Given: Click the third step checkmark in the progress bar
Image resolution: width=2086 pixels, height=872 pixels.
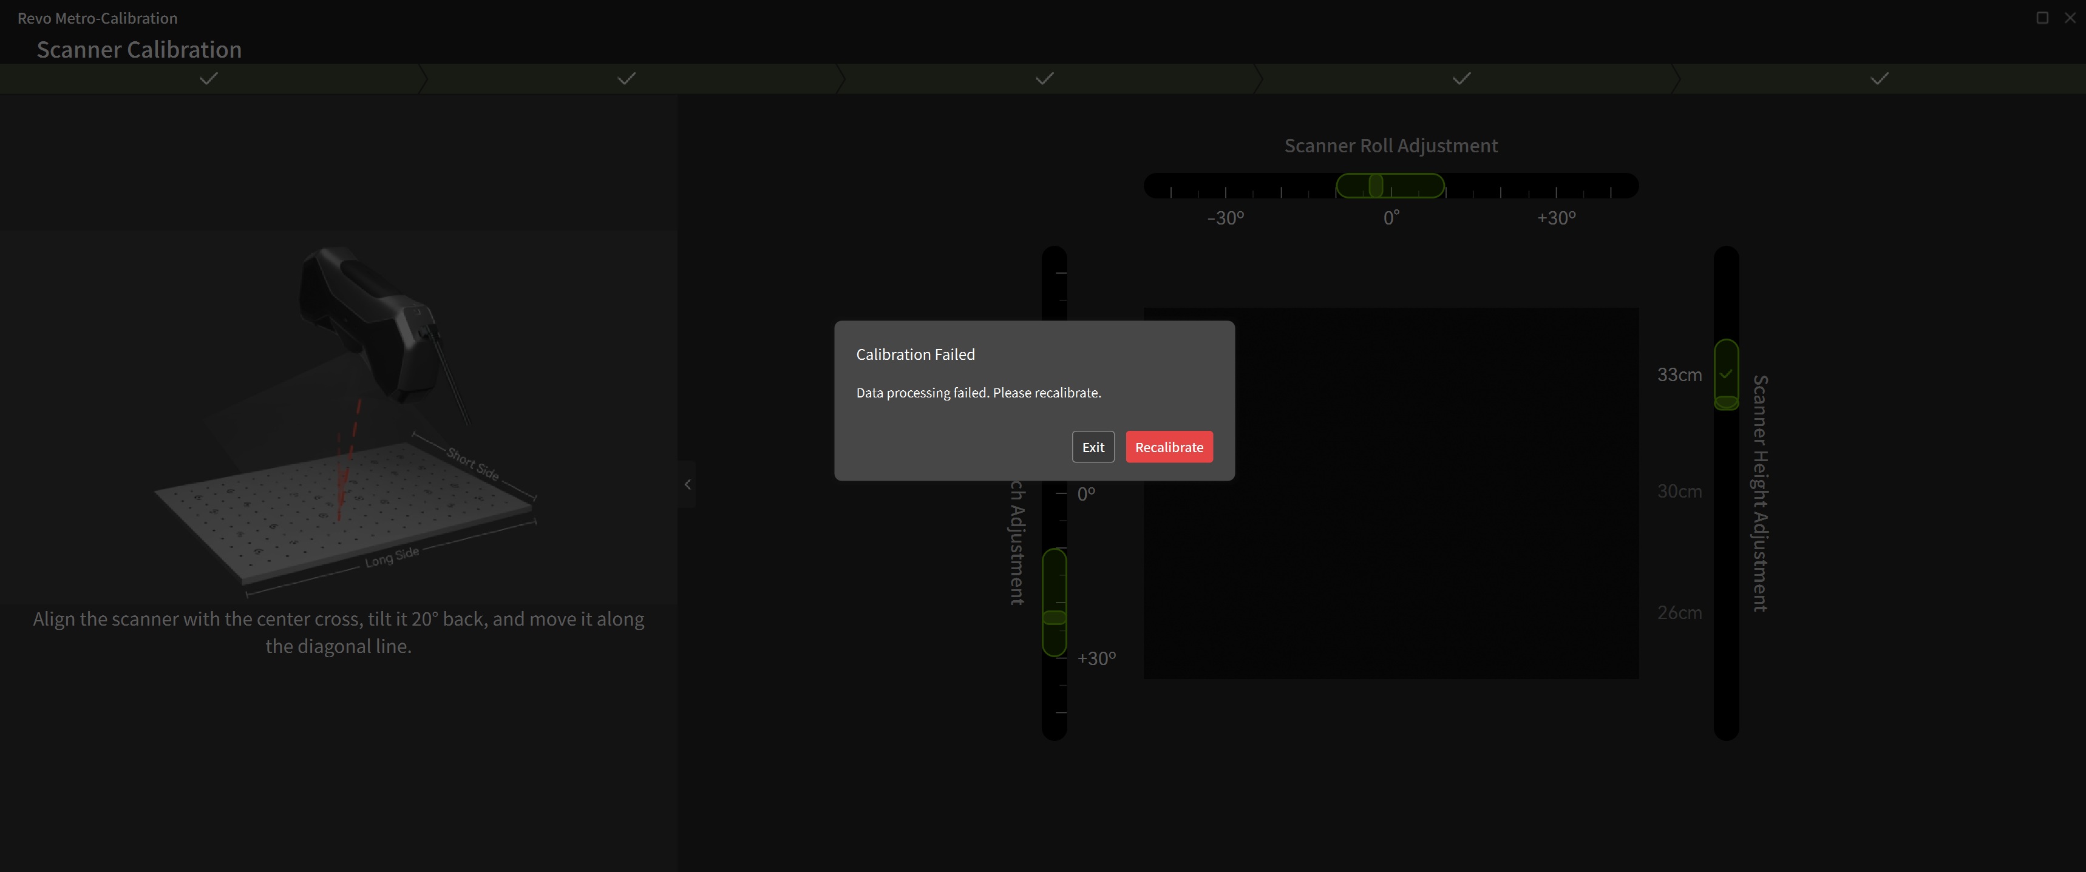Looking at the screenshot, I should click(1044, 78).
